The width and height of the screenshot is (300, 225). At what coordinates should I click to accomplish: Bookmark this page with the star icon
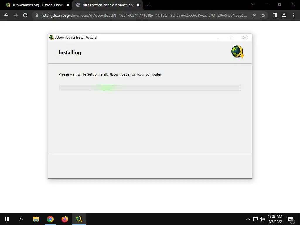click(x=263, y=15)
